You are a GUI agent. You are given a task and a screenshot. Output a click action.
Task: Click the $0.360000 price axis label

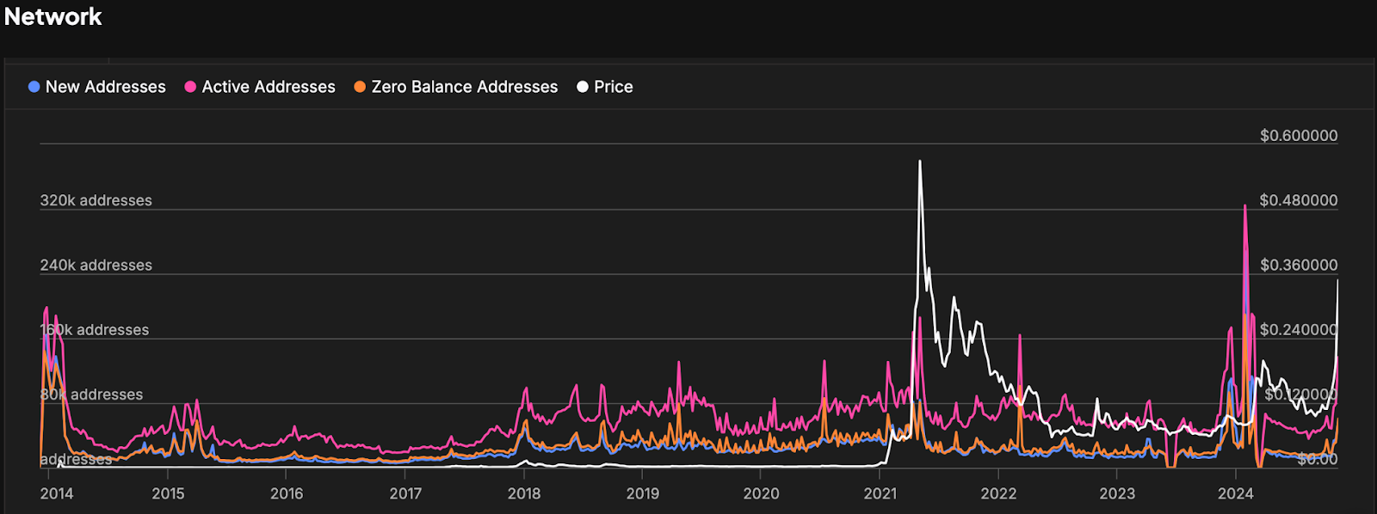coord(1299,265)
